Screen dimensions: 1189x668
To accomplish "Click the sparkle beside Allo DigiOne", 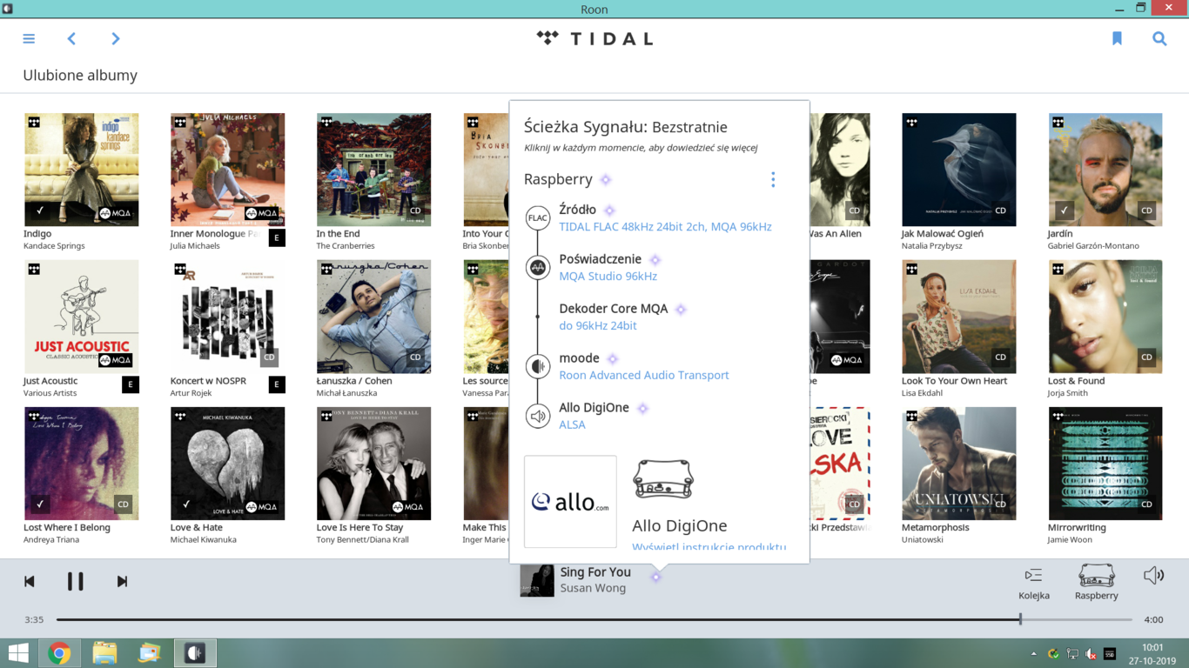I will [642, 409].
